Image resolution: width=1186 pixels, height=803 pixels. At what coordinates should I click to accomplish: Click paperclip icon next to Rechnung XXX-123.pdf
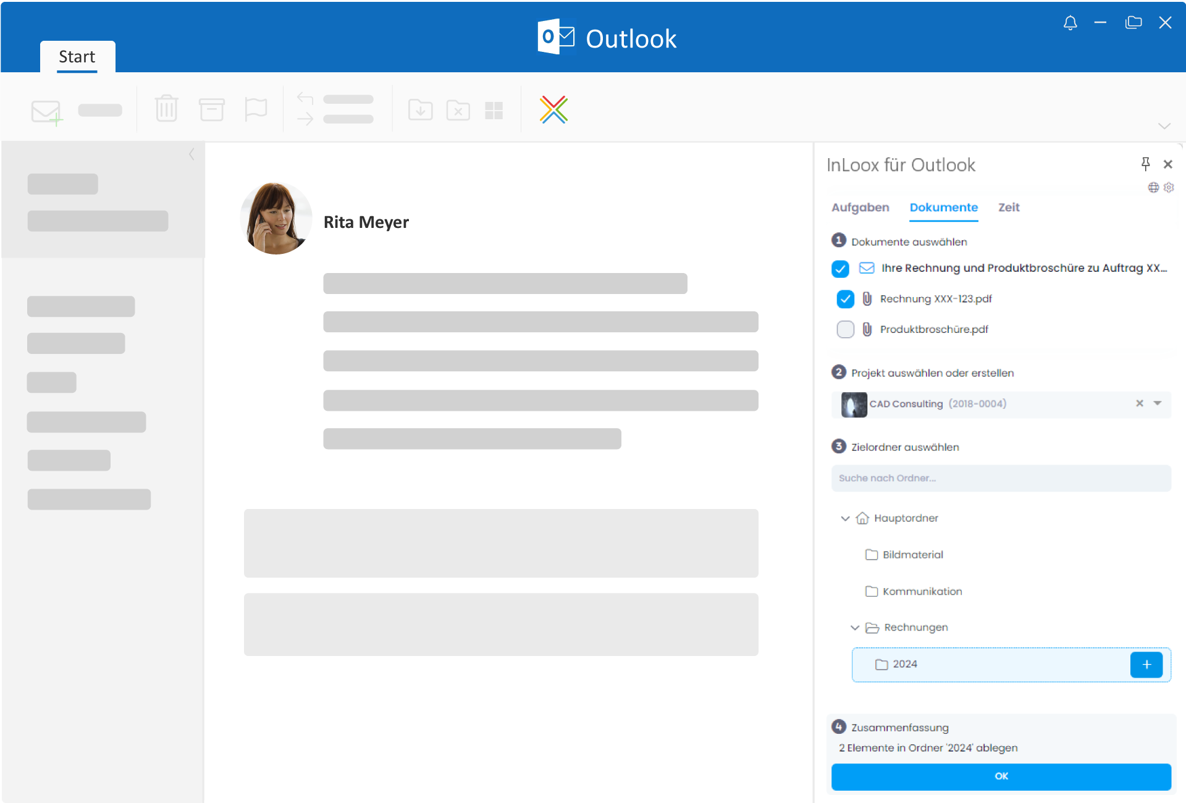pos(867,299)
